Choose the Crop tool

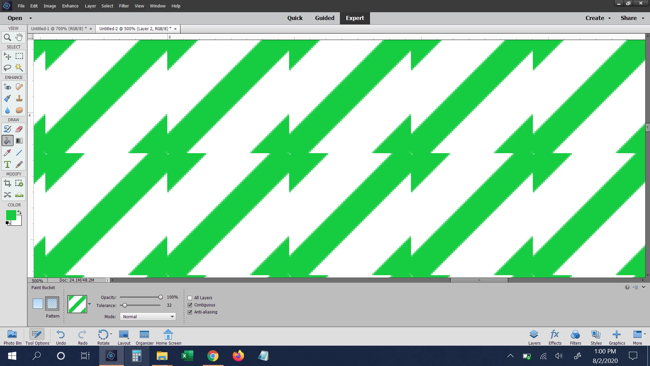point(7,183)
